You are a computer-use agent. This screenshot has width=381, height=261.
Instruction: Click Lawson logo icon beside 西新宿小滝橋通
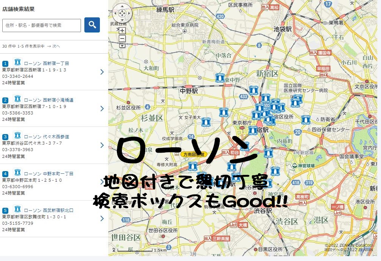click(x=17, y=99)
